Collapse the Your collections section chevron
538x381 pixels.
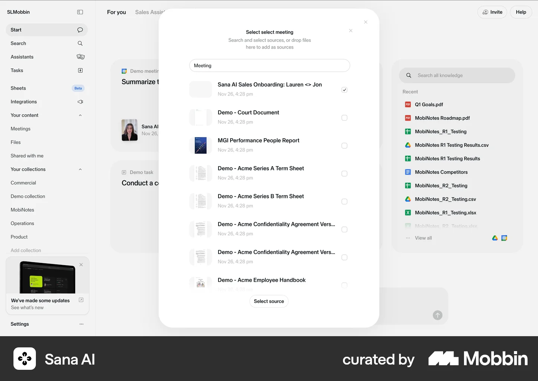tap(80, 169)
